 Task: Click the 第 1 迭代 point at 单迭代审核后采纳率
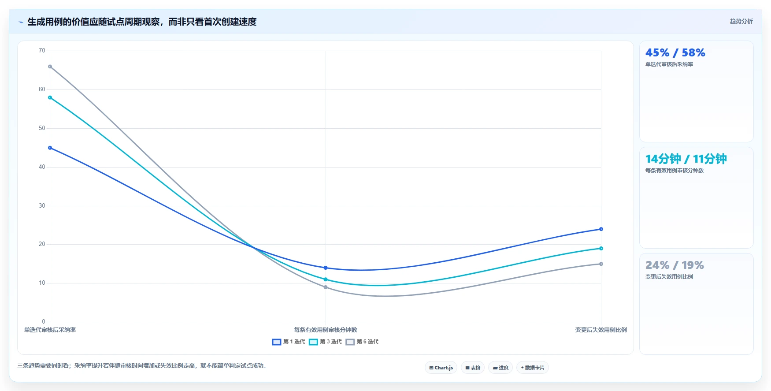(50, 148)
